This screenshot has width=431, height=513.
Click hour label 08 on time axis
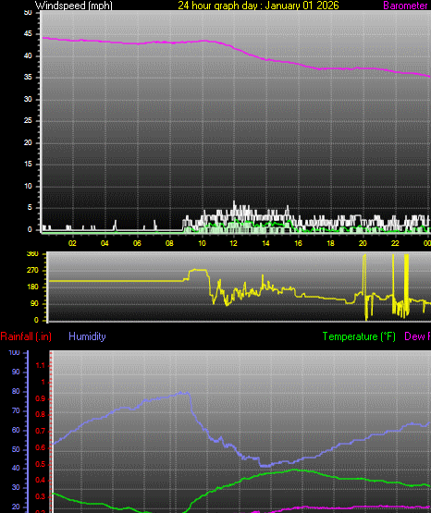point(169,243)
